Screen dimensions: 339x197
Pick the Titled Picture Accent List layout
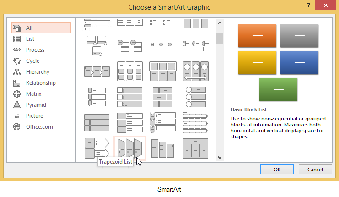(x=97, y=123)
